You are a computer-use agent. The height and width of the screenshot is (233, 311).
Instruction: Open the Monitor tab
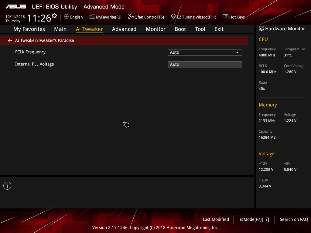tap(155, 29)
